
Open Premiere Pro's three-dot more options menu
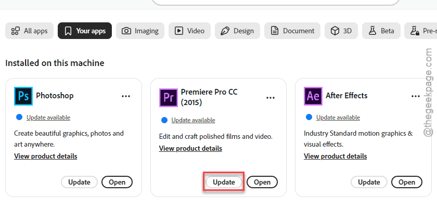[271, 98]
